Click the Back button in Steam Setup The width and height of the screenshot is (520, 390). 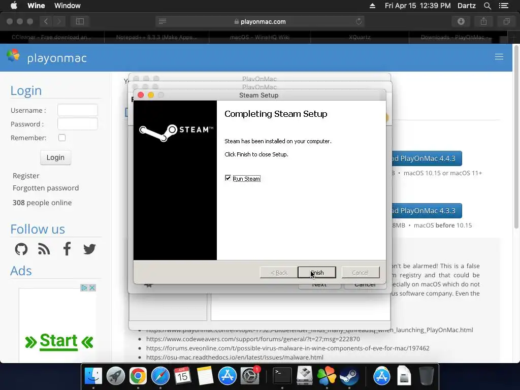(x=279, y=273)
